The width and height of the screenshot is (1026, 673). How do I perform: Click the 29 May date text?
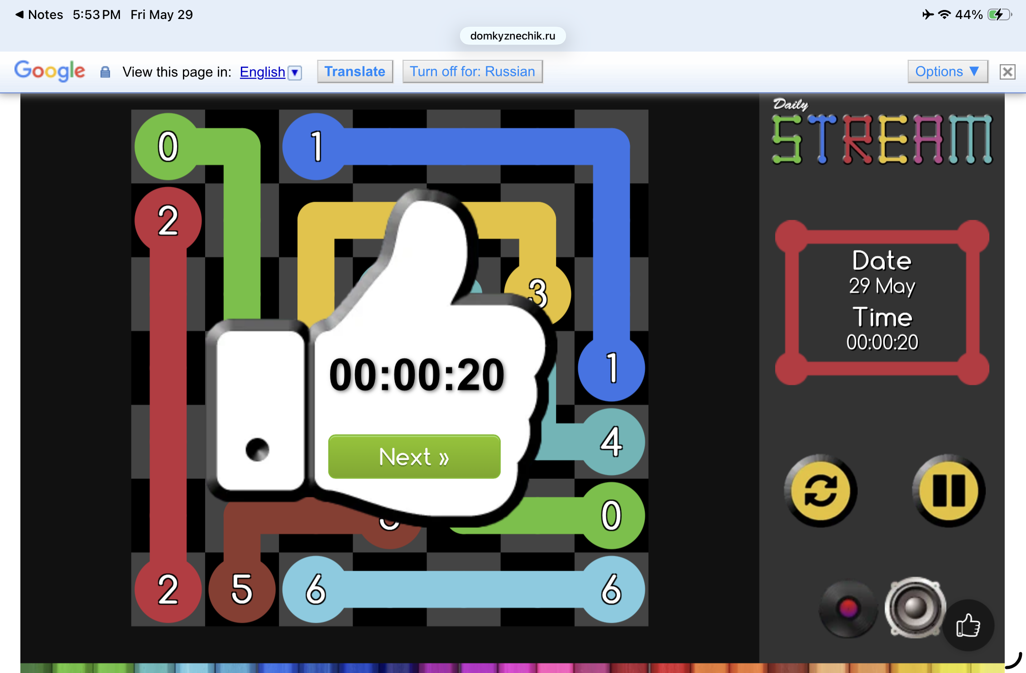882,286
